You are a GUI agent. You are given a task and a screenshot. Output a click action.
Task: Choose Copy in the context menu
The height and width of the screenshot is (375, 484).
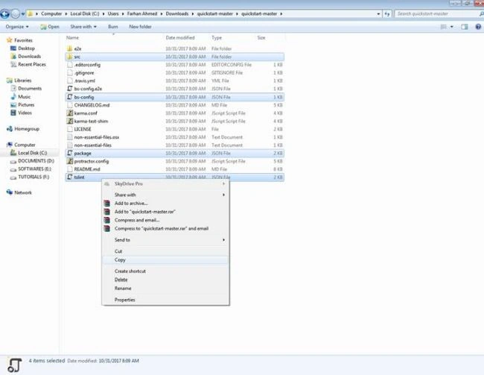[x=165, y=260]
